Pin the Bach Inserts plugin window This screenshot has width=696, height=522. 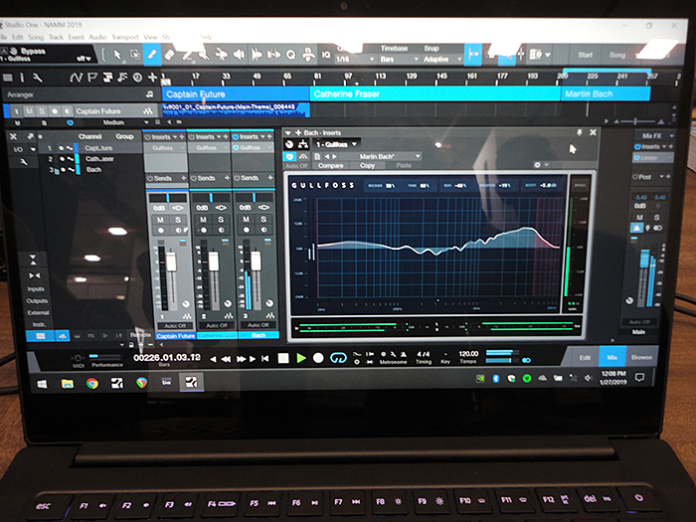[x=579, y=132]
